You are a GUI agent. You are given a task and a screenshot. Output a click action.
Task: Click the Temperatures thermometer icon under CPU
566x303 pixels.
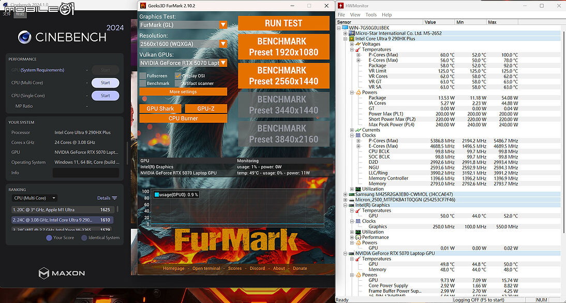point(358,50)
